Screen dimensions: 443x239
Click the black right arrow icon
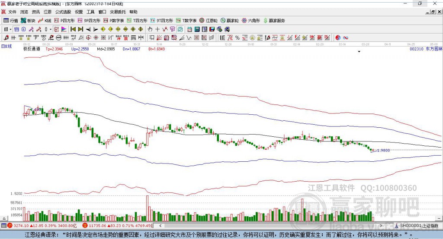click(x=96, y=29)
